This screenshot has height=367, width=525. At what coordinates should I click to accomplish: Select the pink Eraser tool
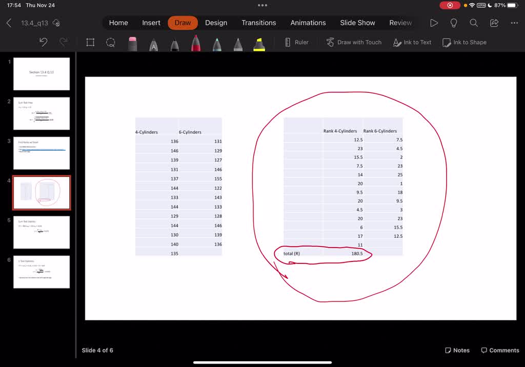[x=132, y=44]
